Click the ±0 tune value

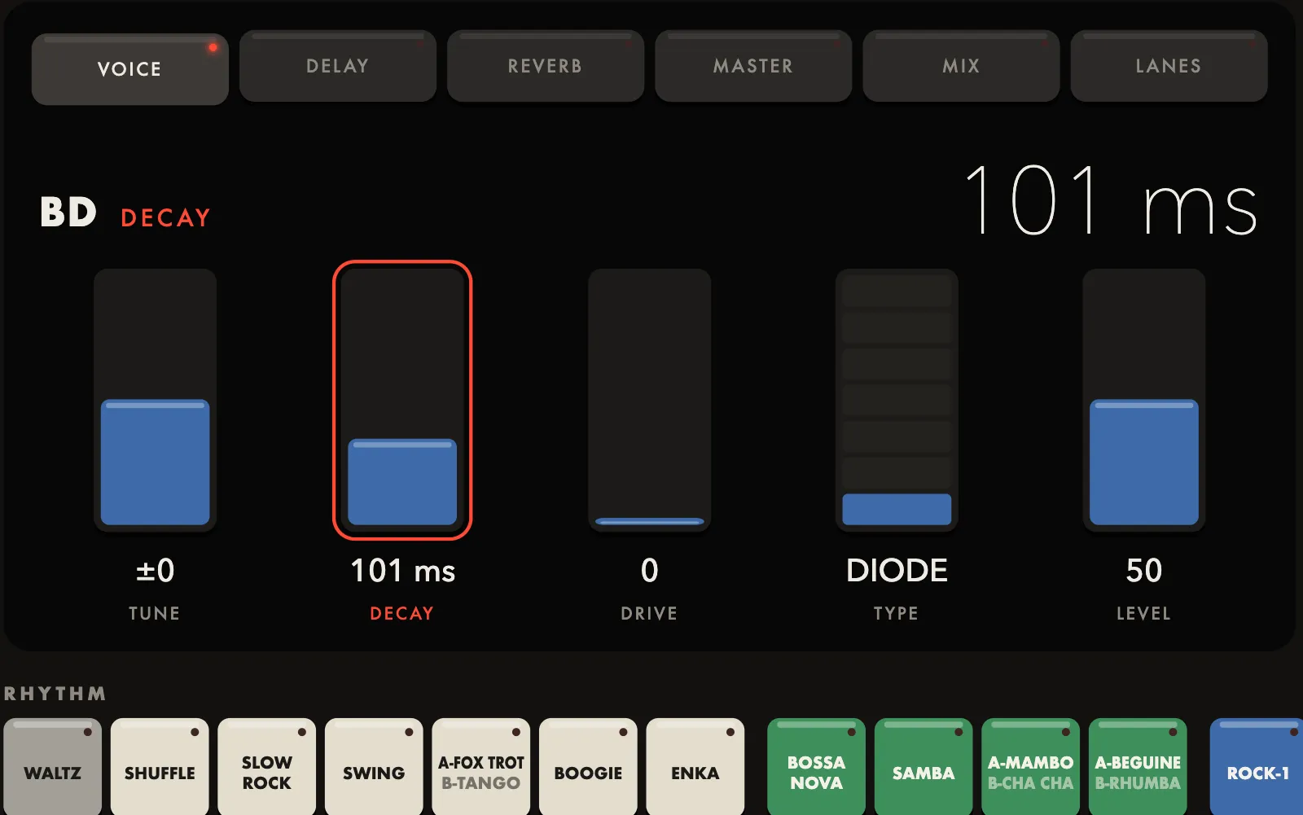pyautogui.click(x=155, y=571)
